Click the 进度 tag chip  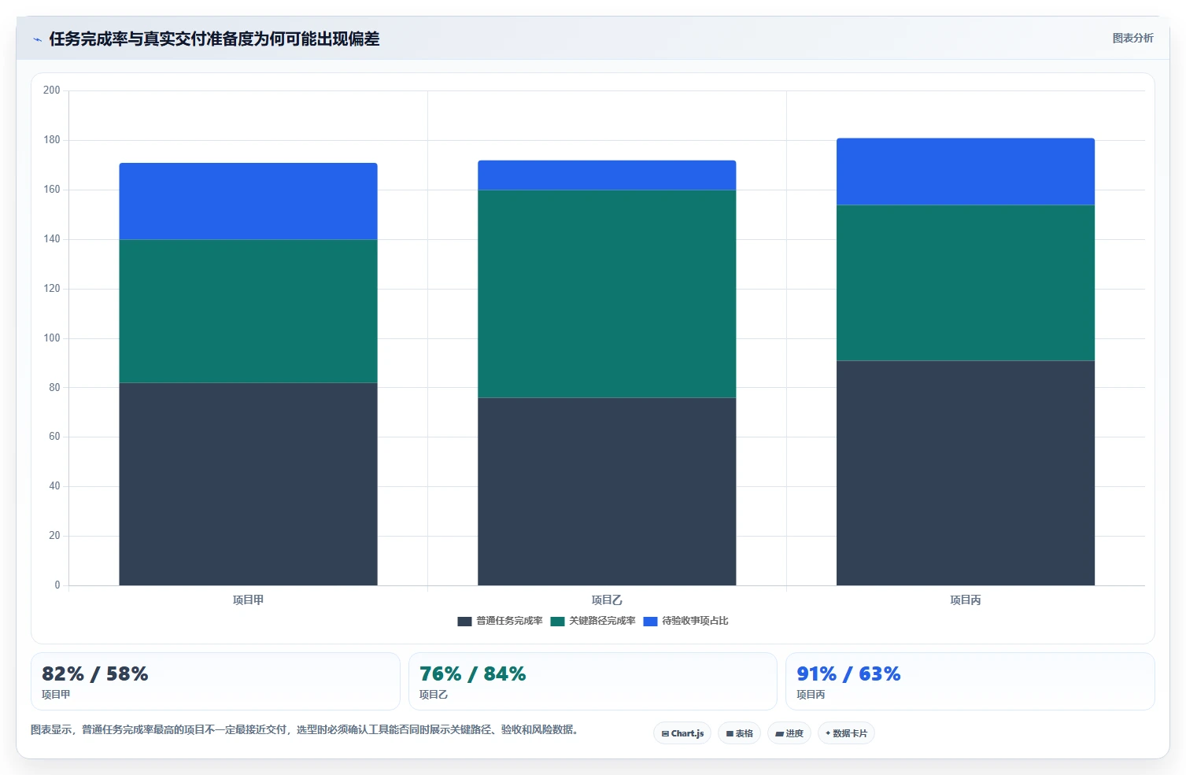tap(789, 733)
